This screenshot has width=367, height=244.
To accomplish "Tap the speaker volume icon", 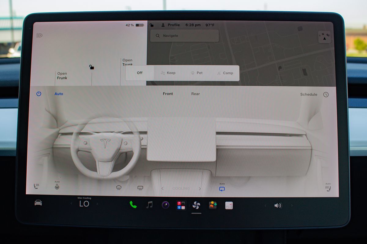I will coord(278,206).
